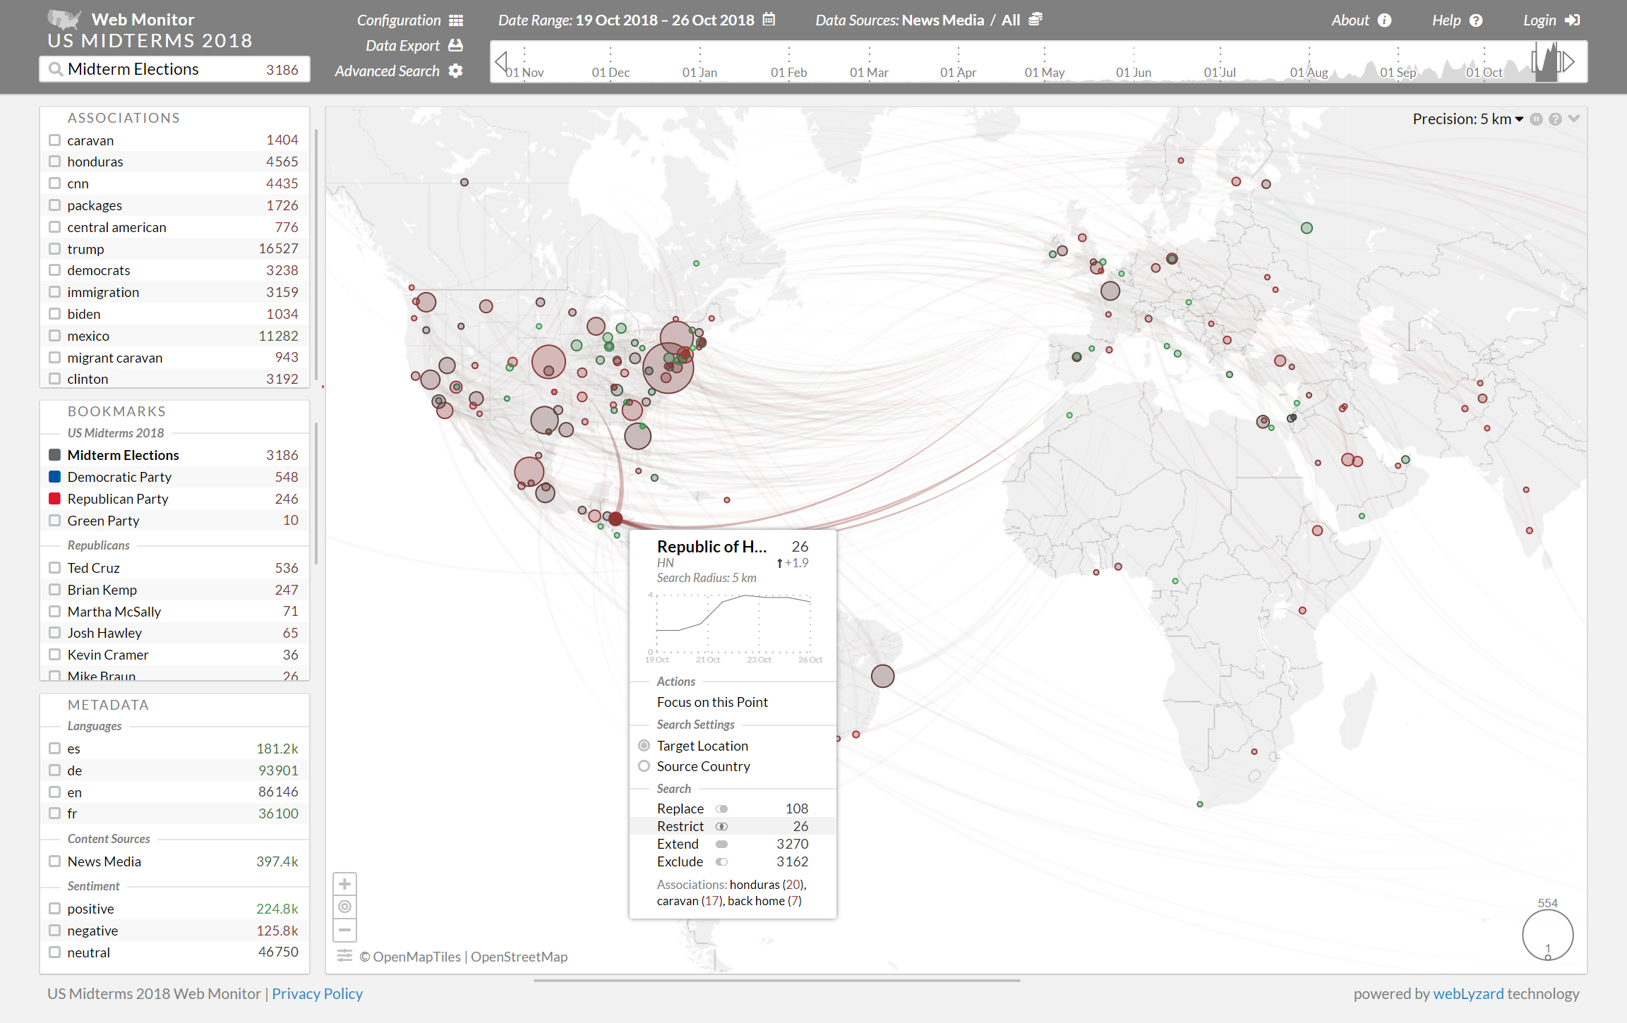
Task: Click the Configuration grid icon
Action: tap(456, 20)
